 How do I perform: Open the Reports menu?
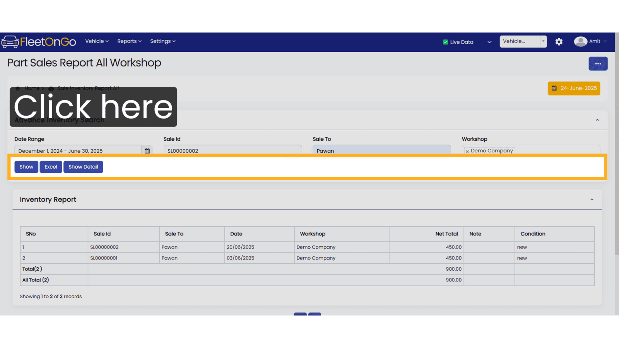[x=129, y=41]
